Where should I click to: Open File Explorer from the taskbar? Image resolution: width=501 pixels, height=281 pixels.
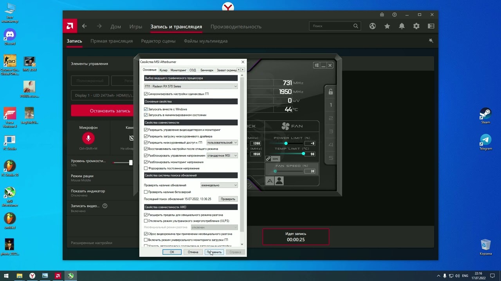(19, 276)
